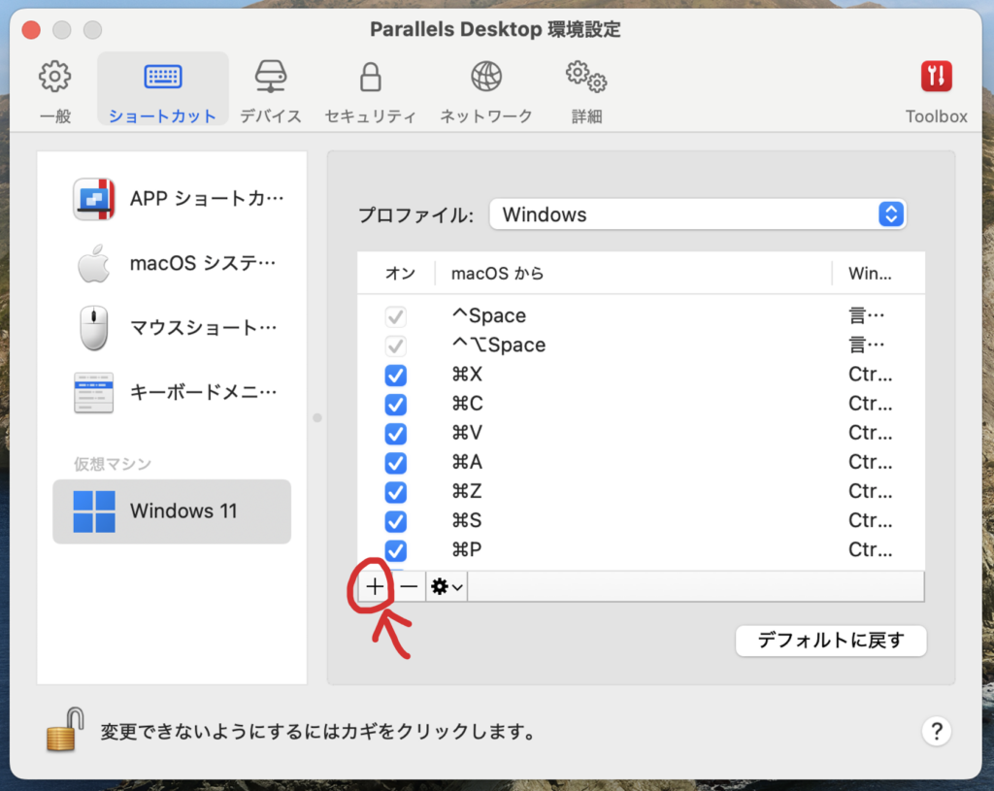Open the プロファイル Windows dropdown
Image resolution: width=994 pixels, height=791 pixels.
[697, 214]
